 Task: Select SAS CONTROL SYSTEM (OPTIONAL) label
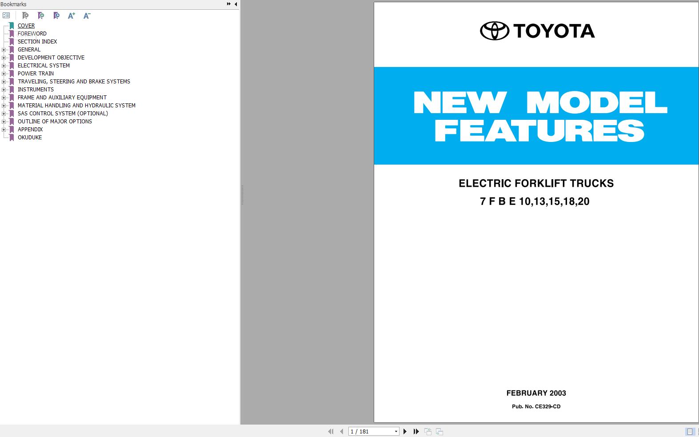[x=63, y=114]
